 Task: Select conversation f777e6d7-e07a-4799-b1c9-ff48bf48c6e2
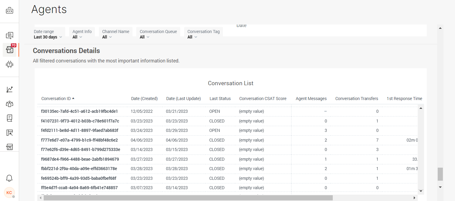pyautogui.click(x=79, y=140)
